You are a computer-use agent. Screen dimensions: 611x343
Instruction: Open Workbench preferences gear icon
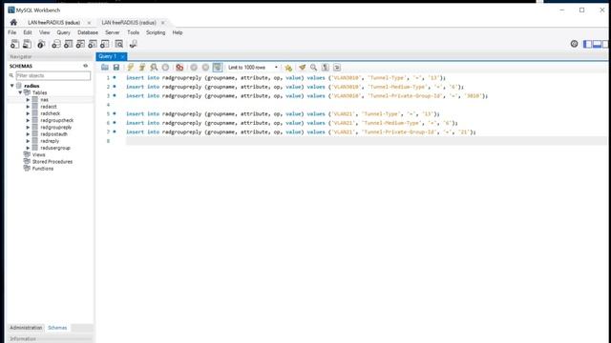click(574, 44)
